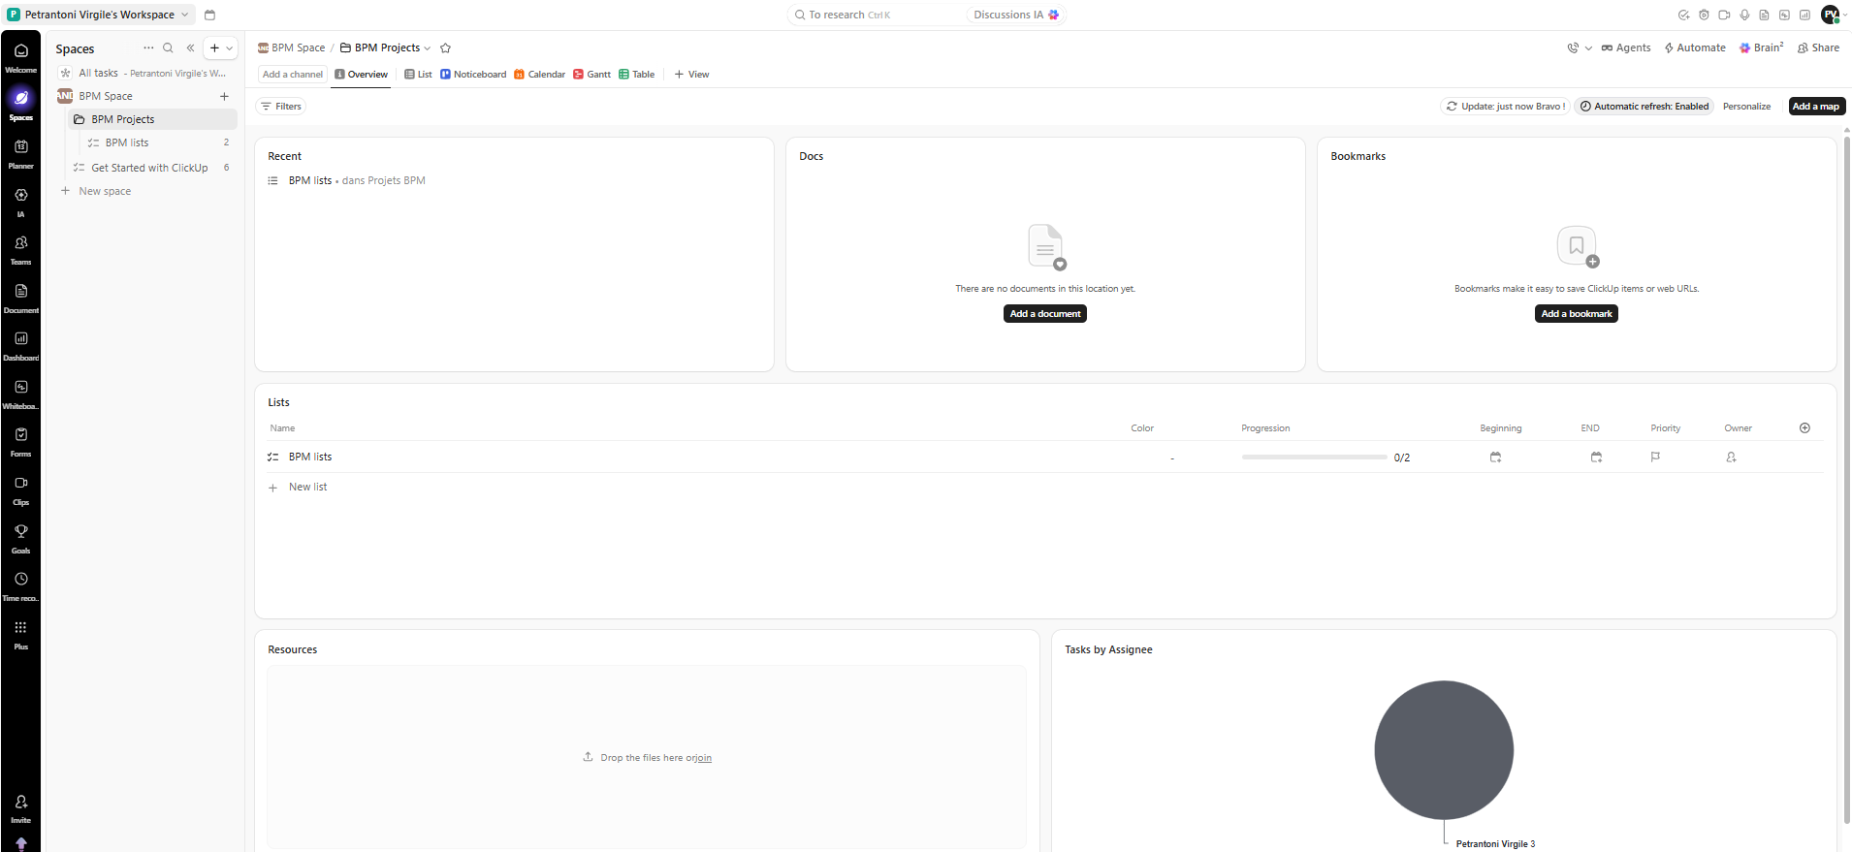This screenshot has width=1852, height=852.
Task: Set priority flag for BPM lists row
Action: tap(1655, 457)
